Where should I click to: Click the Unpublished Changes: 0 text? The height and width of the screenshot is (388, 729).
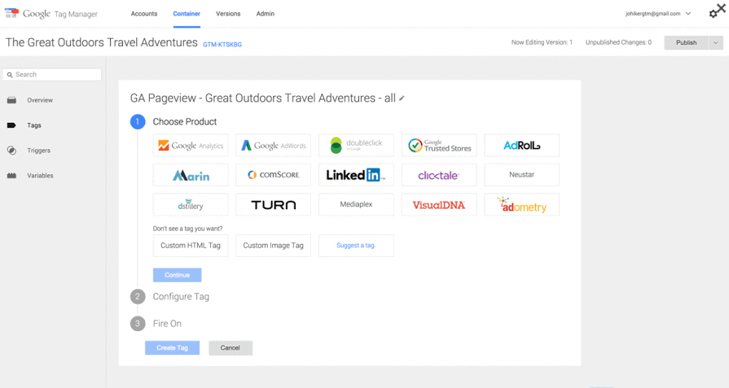[x=618, y=42]
